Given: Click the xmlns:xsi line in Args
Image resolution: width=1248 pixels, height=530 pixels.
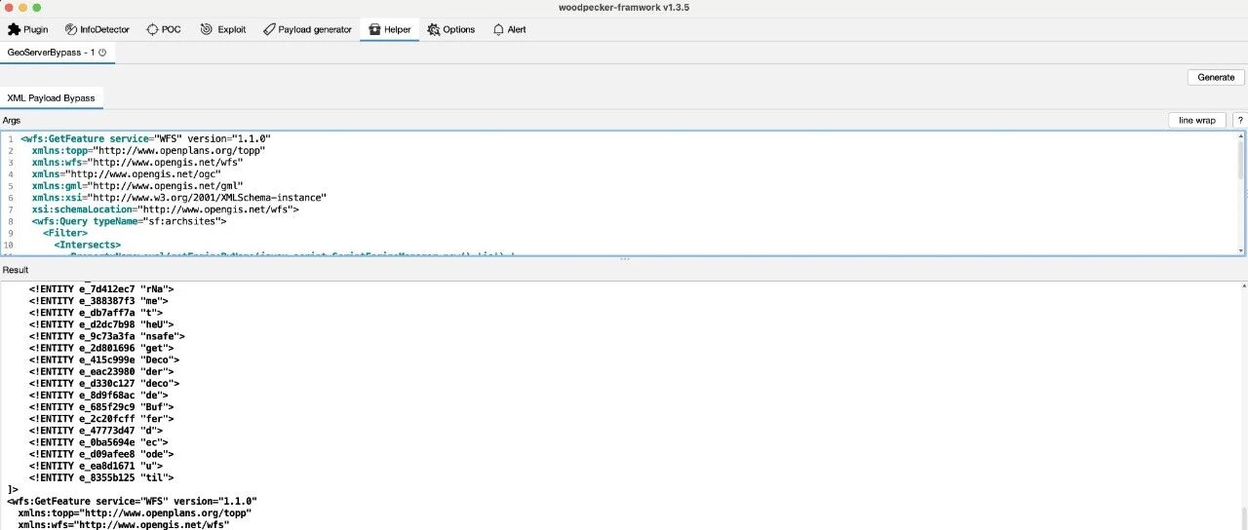Looking at the screenshot, I should [178, 197].
